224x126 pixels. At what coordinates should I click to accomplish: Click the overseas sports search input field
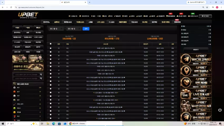click(26, 75)
